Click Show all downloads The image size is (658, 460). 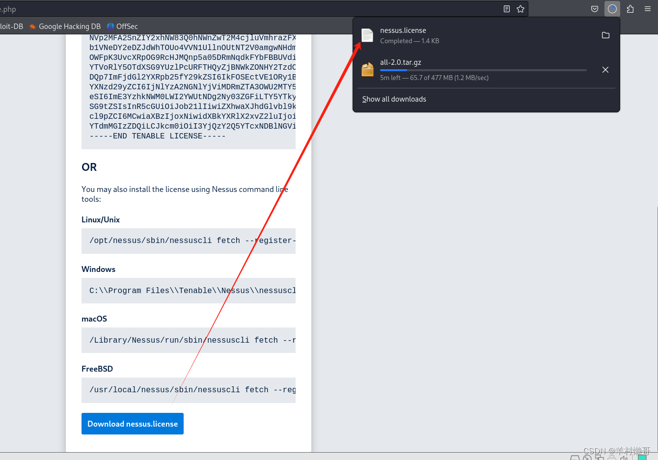[394, 99]
